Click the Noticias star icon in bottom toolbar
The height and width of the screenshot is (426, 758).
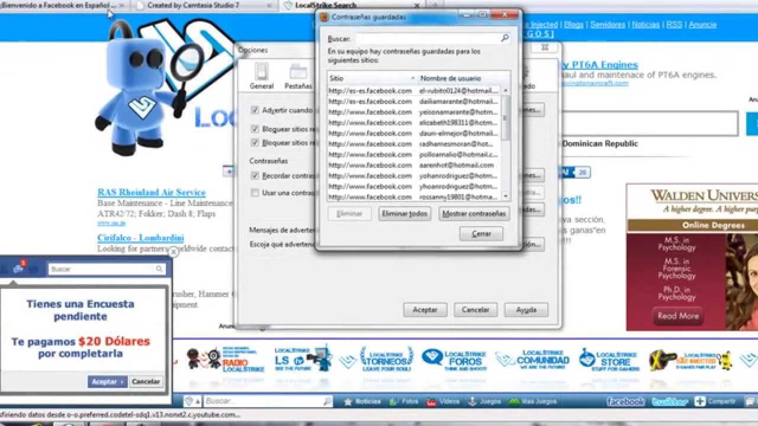click(x=349, y=401)
